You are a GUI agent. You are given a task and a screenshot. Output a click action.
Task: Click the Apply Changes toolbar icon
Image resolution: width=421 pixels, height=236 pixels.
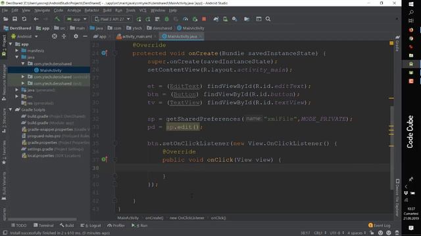[x=148, y=19]
